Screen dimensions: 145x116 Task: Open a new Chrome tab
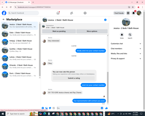pyautogui.click(x=33, y=2)
